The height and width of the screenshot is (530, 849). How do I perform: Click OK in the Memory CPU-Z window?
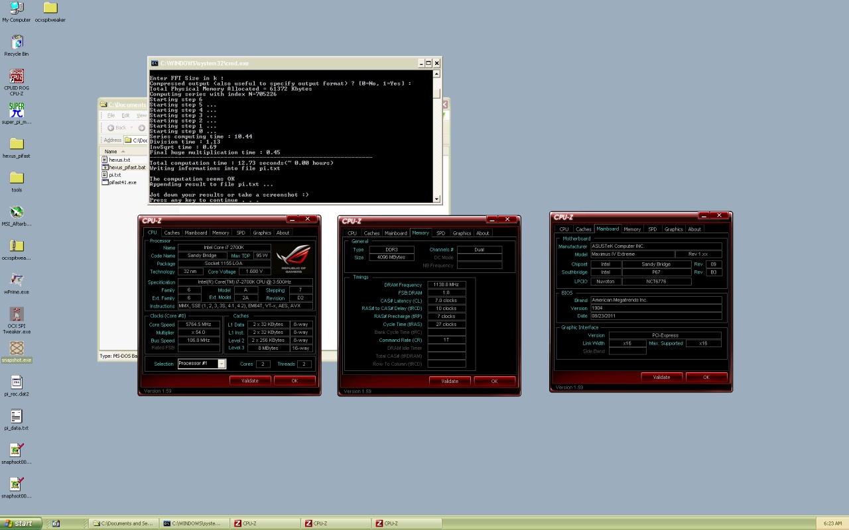(494, 381)
